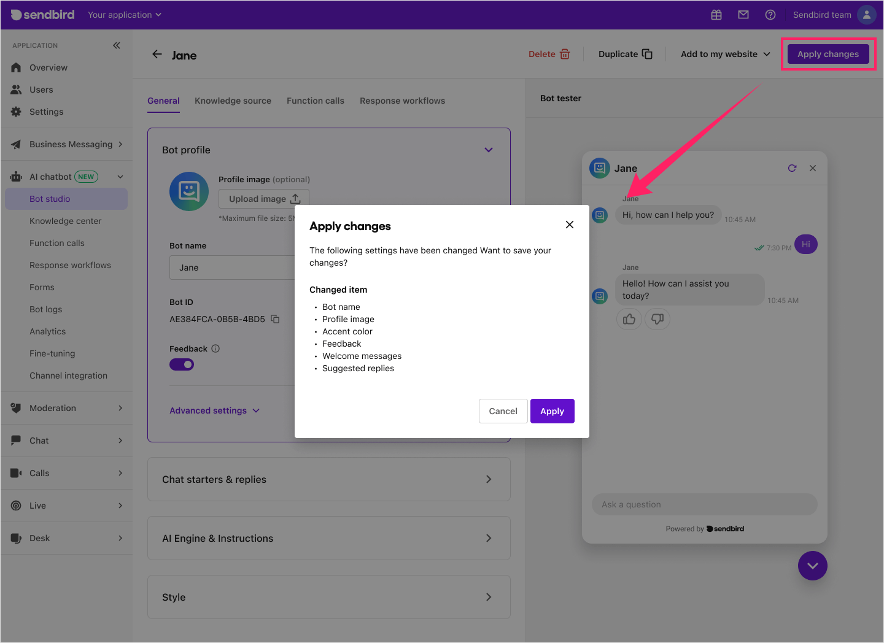Screen dimensions: 884x643
Task: Switch to the Function calls tab
Action: tap(316, 101)
